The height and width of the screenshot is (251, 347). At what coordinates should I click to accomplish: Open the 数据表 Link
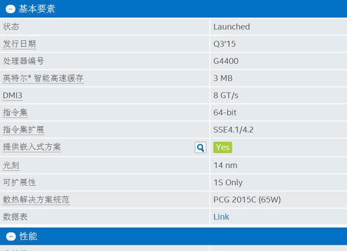pyautogui.click(x=221, y=217)
